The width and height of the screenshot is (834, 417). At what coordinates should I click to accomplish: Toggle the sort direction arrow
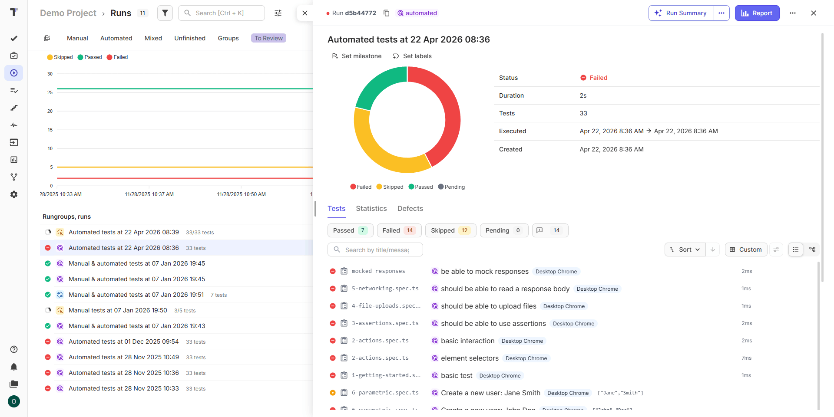tap(713, 250)
